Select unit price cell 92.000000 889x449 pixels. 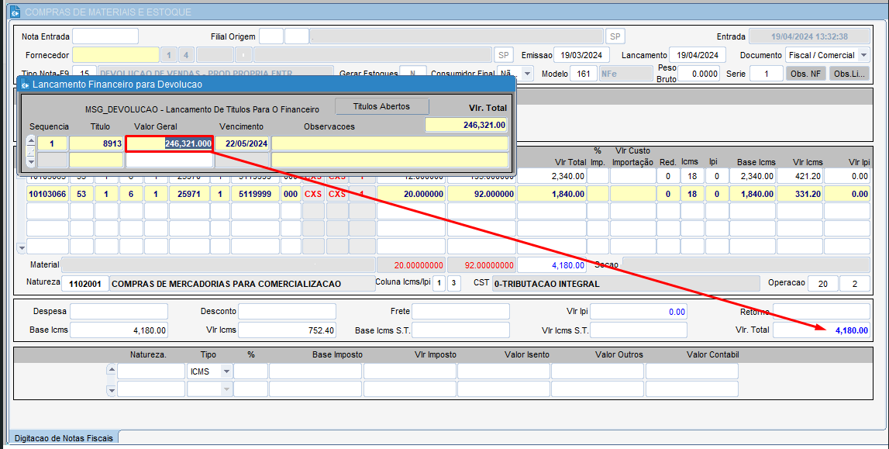[481, 194]
